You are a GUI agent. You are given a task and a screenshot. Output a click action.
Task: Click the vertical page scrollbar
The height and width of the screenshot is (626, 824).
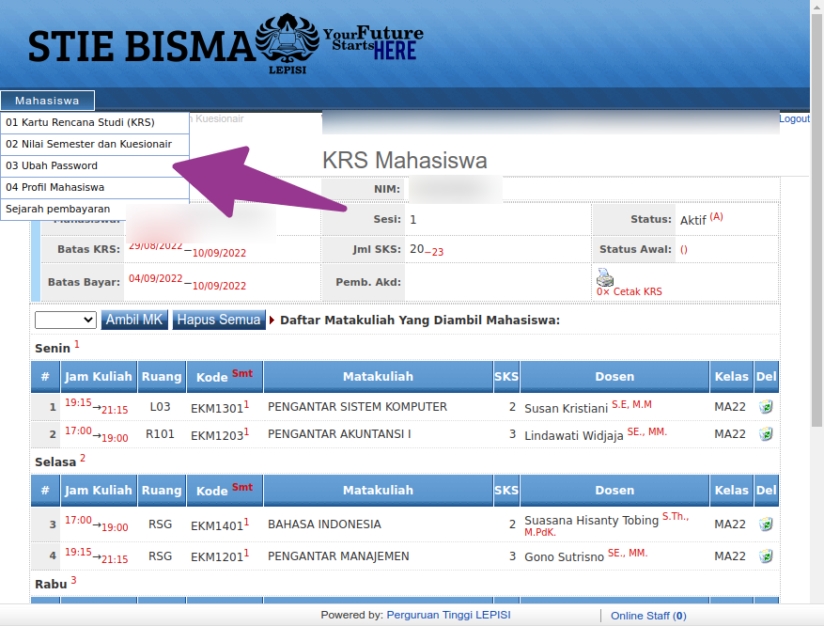(x=816, y=221)
